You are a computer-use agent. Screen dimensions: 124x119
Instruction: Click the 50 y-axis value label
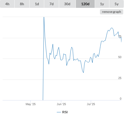tap(120, 57)
